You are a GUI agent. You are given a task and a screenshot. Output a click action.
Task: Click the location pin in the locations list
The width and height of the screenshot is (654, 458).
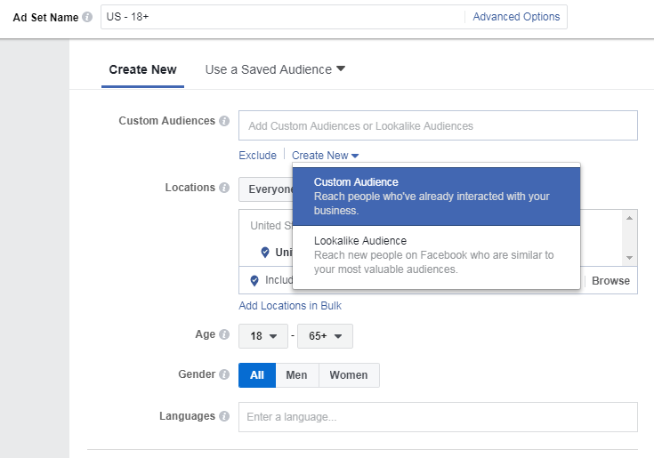pyautogui.click(x=265, y=253)
